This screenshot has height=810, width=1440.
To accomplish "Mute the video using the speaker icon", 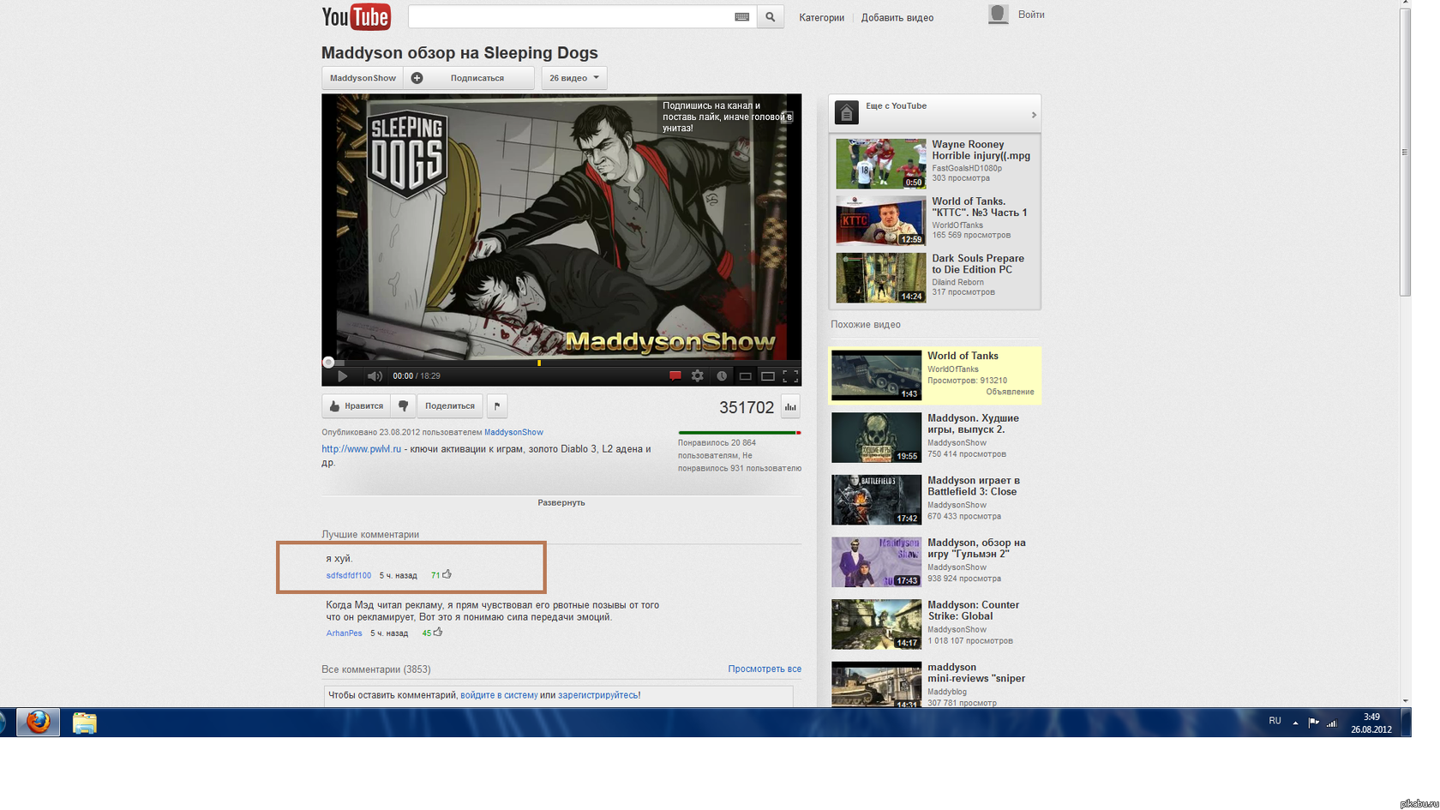I will [x=375, y=376].
